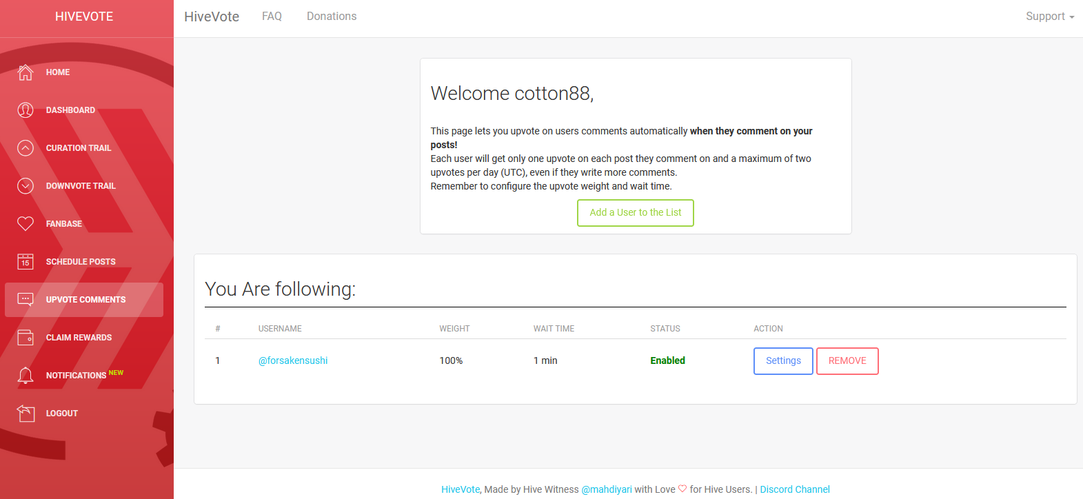Click the Schedule Posts calendar icon
Viewport: 1083px width, 499px height.
coord(26,262)
